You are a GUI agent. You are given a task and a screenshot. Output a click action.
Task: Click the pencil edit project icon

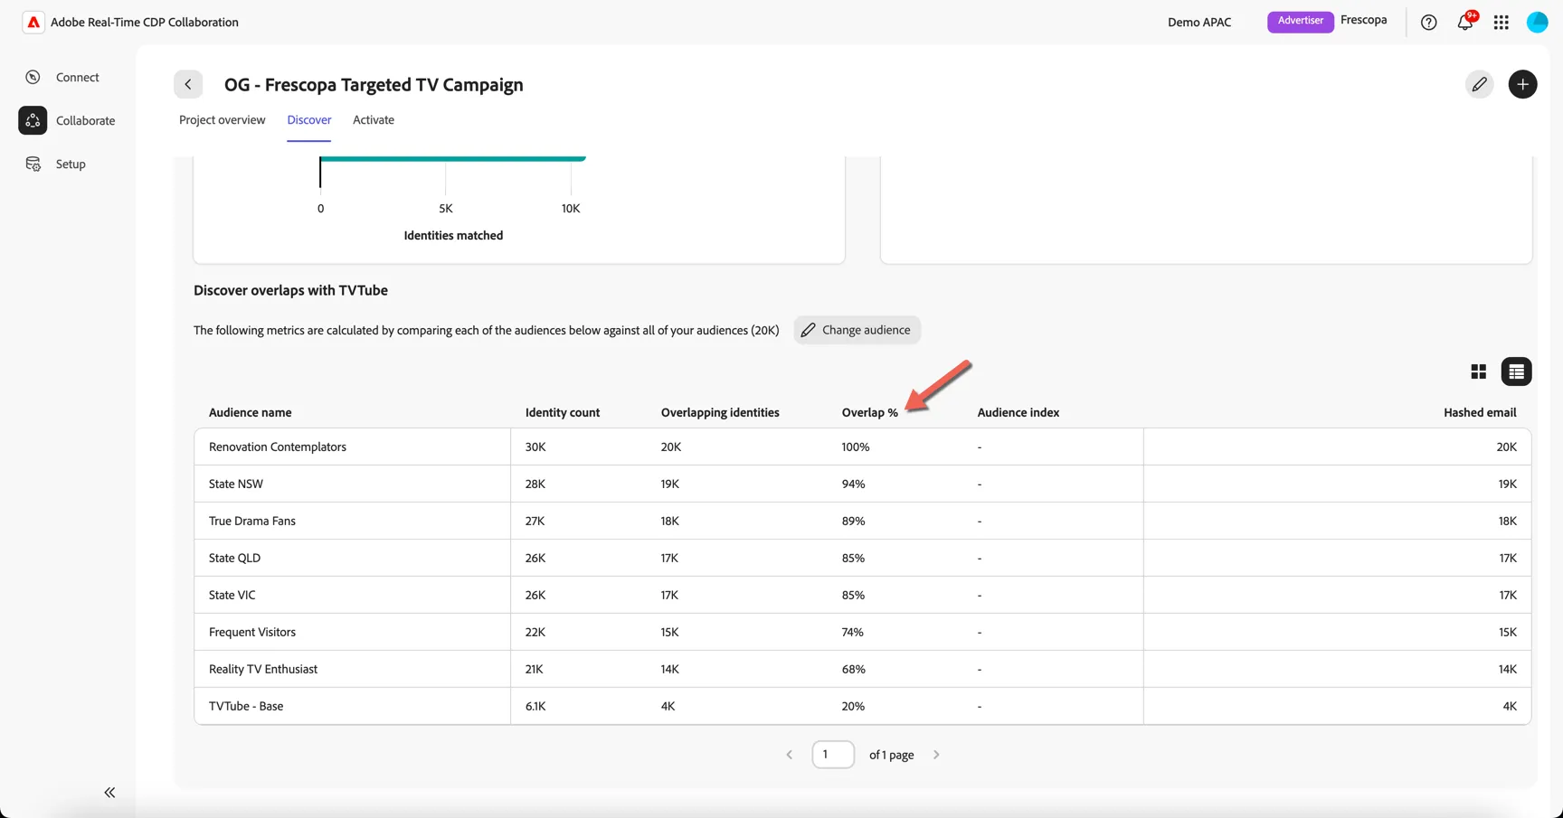(1479, 84)
